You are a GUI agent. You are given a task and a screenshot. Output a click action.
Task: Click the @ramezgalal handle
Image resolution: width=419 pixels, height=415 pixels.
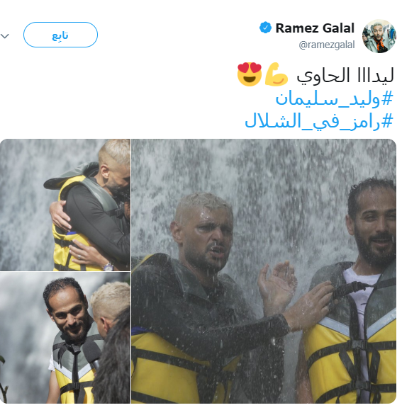tap(327, 45)
